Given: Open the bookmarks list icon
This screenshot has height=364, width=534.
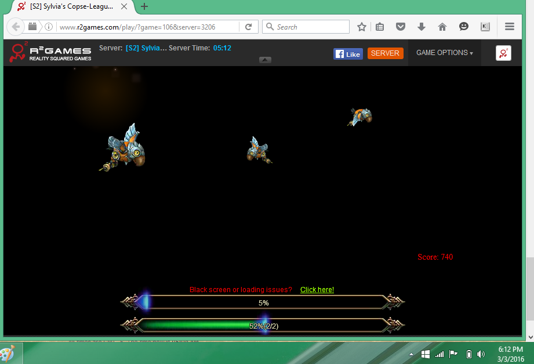Looking at the screenshot, I should pos(380,27).
